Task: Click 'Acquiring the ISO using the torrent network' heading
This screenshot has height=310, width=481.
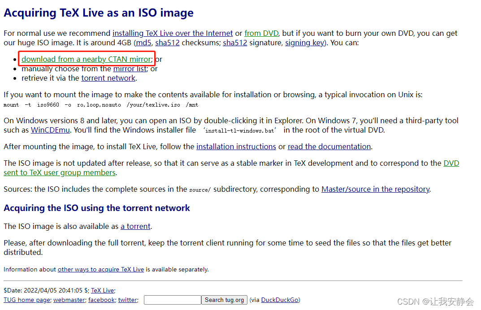Action: tap(97, 208)
